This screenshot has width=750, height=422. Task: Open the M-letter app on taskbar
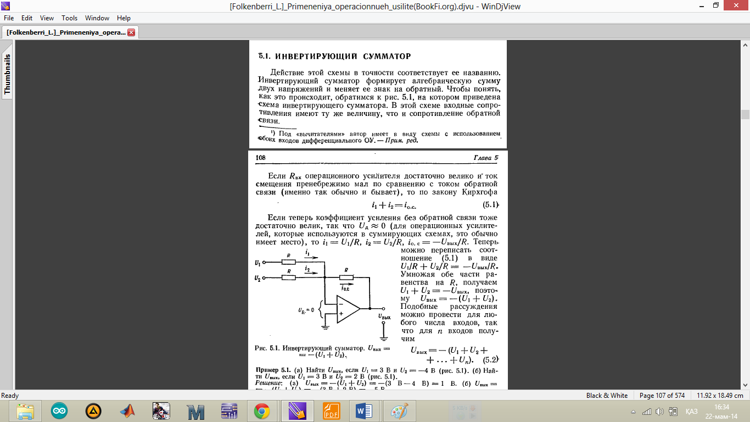click(x=195, y=411)
